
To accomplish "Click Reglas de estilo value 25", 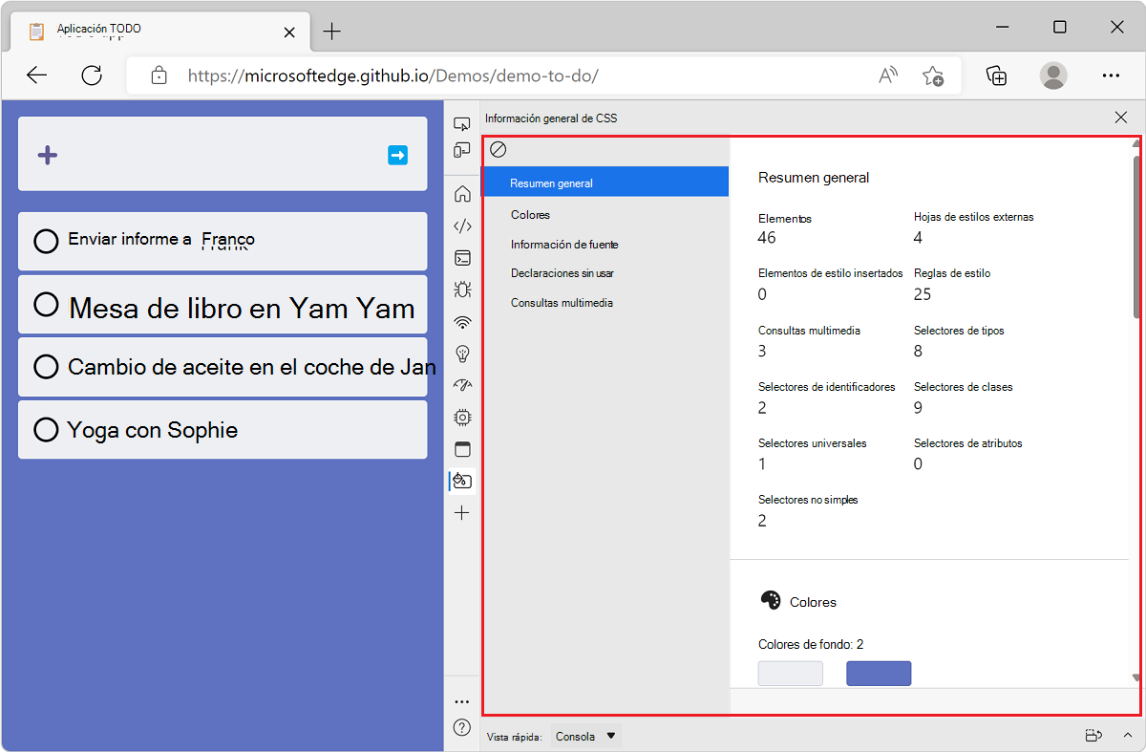I will point(923,294).
